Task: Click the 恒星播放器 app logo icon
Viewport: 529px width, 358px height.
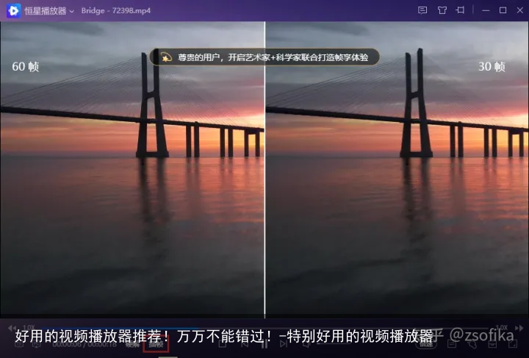Action: [13, 10]
